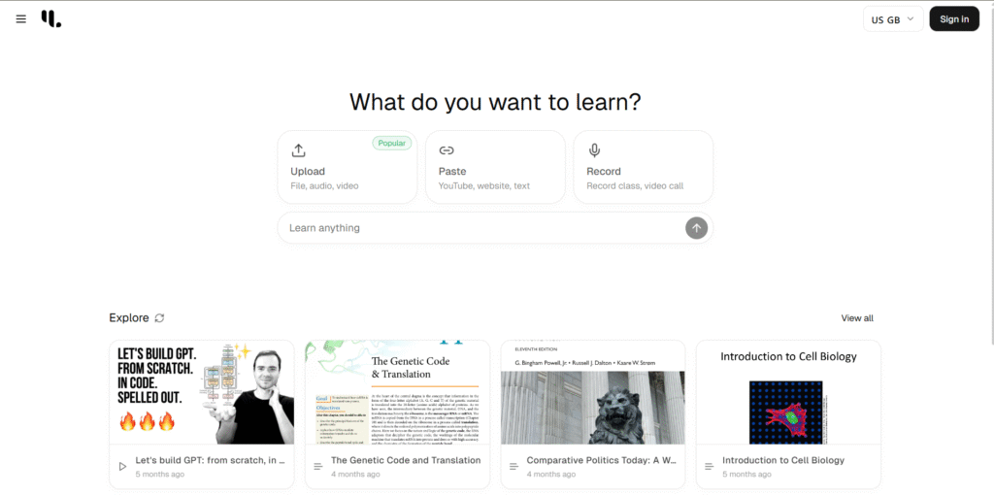This screenshot has height=495, width=994.
Task: Click the play icon beside Let's build GPT
Action: click(x=122, y=467)
